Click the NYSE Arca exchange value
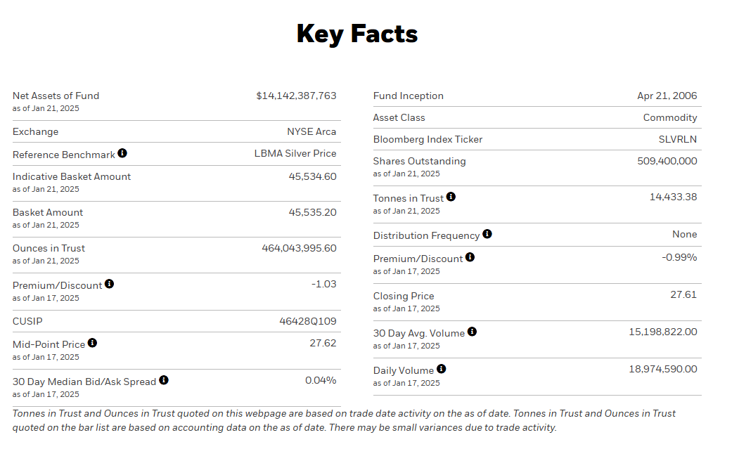The height and width of the screenshot is (449, 739). pyautogui.click(x=311, y=132)
